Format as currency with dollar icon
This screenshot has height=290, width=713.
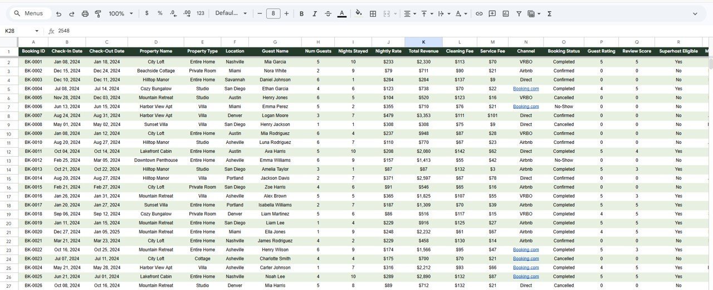click(146, 13)
